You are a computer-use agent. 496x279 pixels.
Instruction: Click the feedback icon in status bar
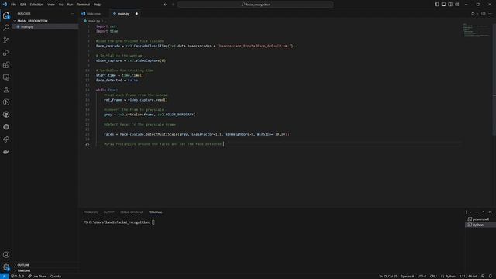click(483, 277)
